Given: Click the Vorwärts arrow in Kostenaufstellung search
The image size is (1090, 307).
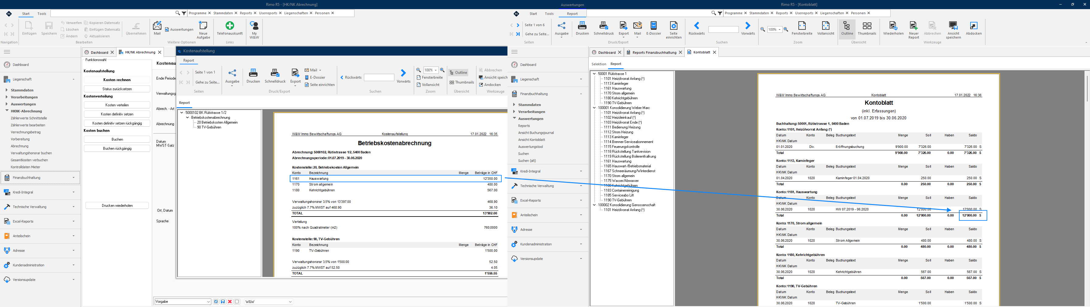Looking at the screenshot, I should point(403,73).
